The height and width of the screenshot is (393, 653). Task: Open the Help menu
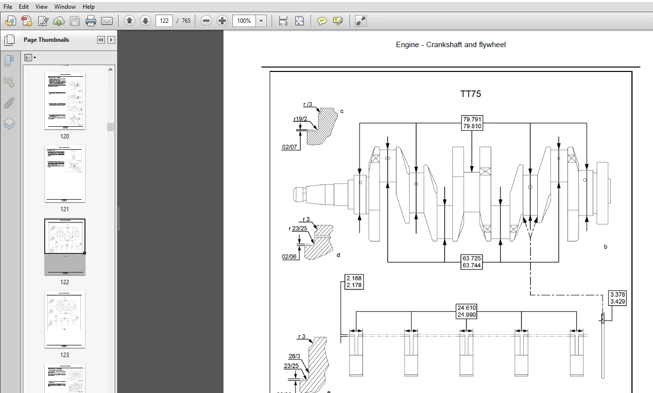(88, 7)
